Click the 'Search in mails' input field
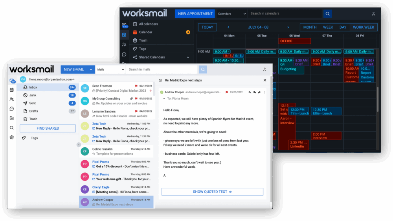 click(161, 69)
